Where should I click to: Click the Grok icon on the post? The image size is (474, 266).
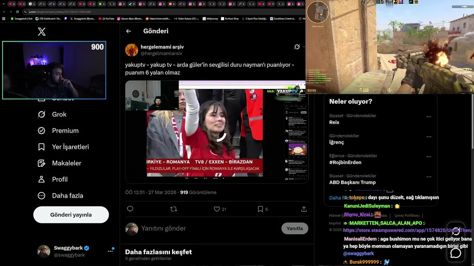coord(297,47)
